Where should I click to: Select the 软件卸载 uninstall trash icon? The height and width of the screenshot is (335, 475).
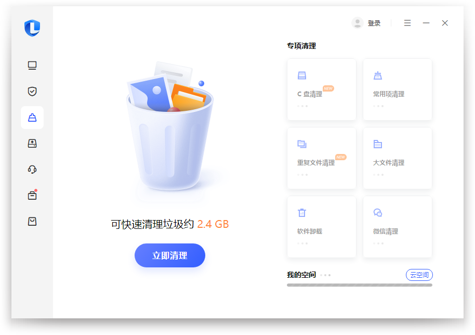coord(302,212)
